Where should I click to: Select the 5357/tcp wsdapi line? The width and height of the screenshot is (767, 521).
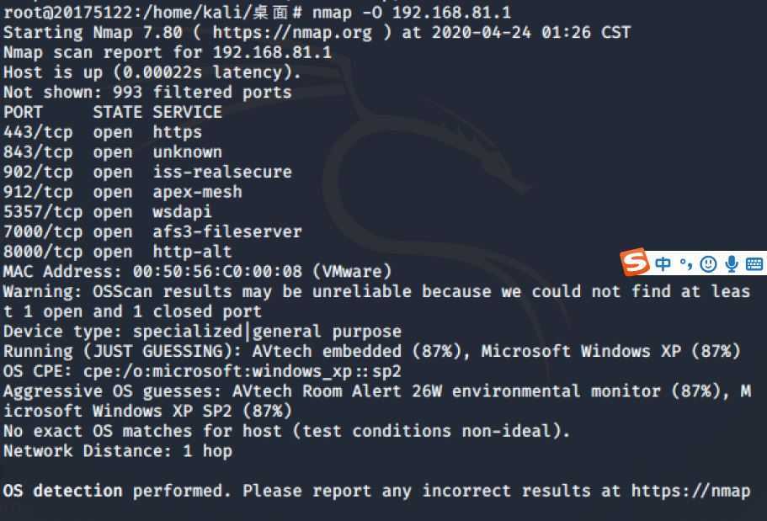[108, 212]
